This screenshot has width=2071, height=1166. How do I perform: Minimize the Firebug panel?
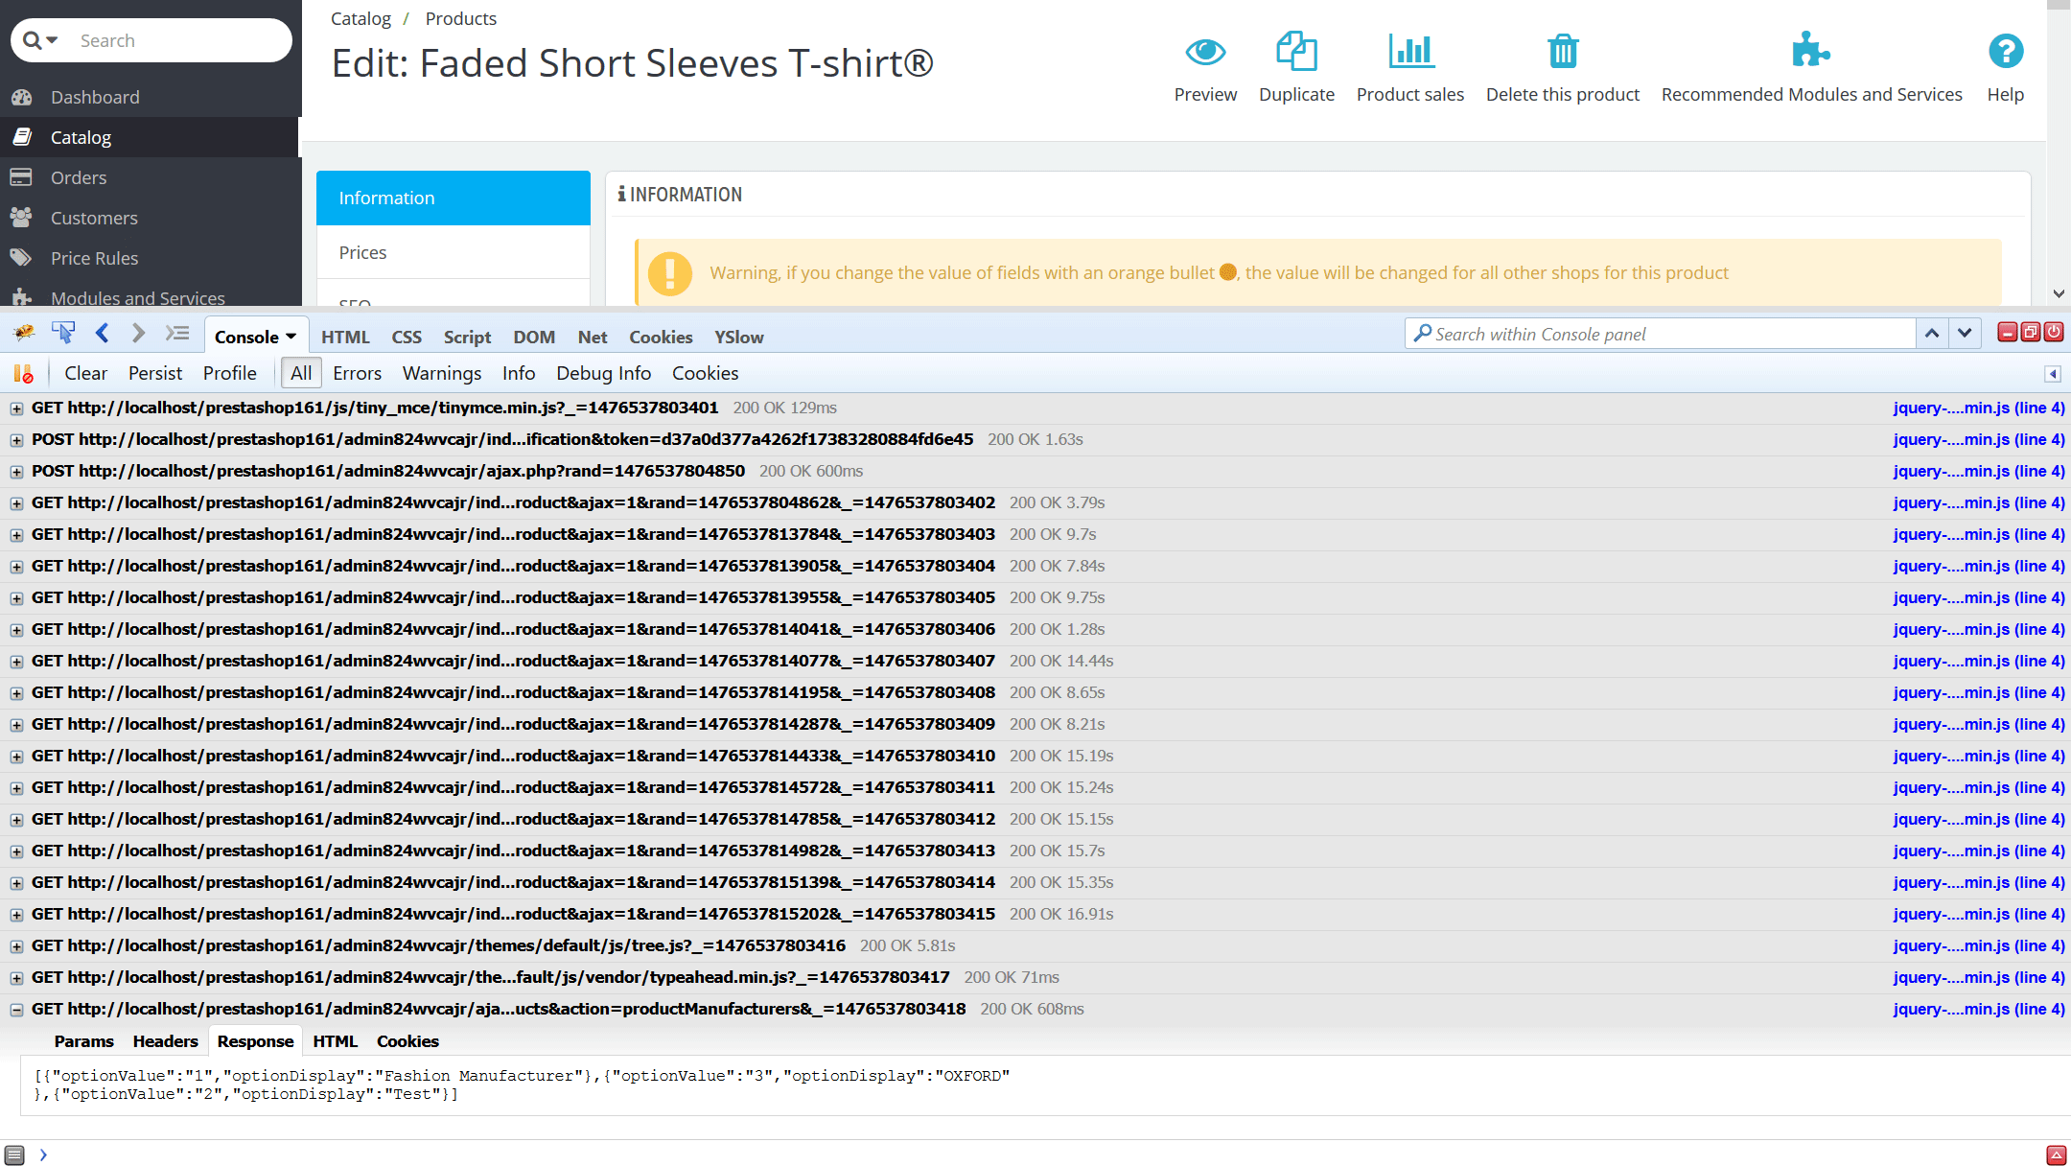coord(2007,332)
